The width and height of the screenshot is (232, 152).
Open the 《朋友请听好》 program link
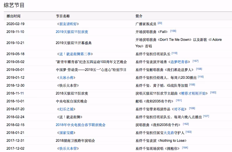tap(68, 24)
